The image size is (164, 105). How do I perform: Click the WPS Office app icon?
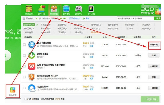(31, 66)
